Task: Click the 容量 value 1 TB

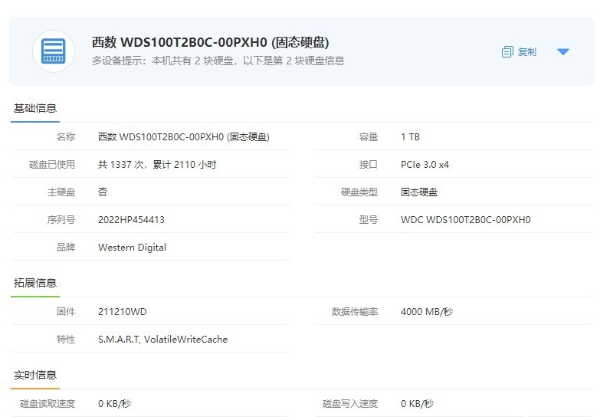Action: [411, 137]
